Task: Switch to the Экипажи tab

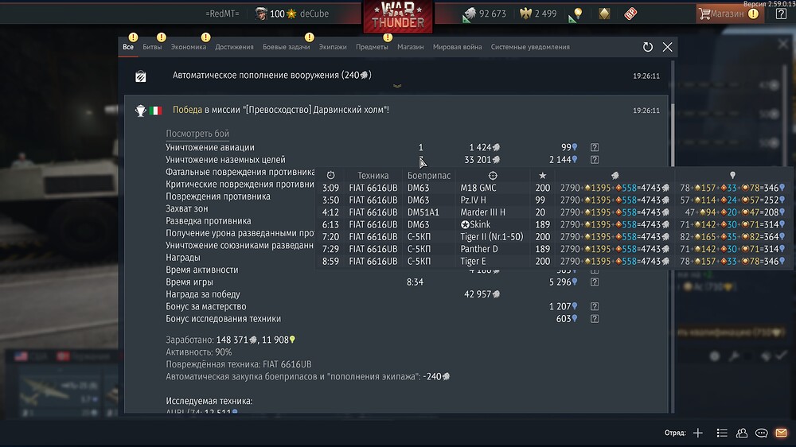Action: point(333,47)
